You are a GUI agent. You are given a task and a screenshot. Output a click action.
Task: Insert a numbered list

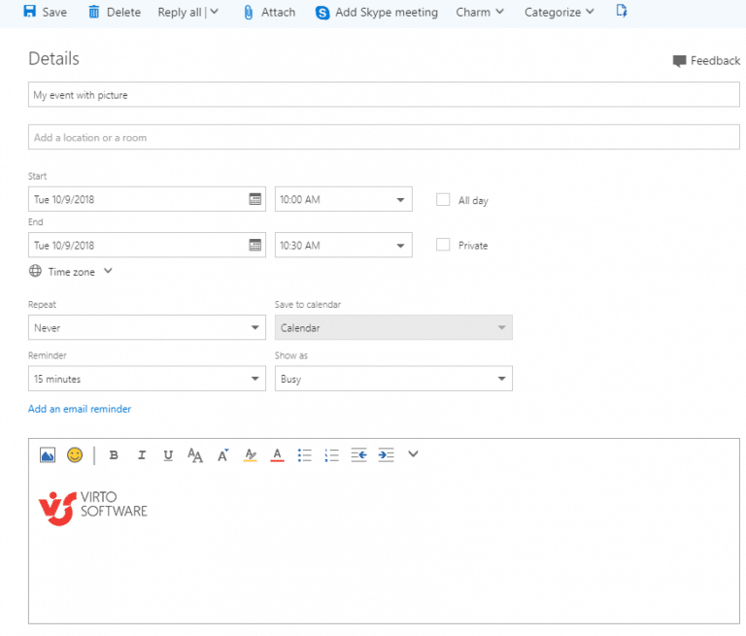[x=331, y=454]
